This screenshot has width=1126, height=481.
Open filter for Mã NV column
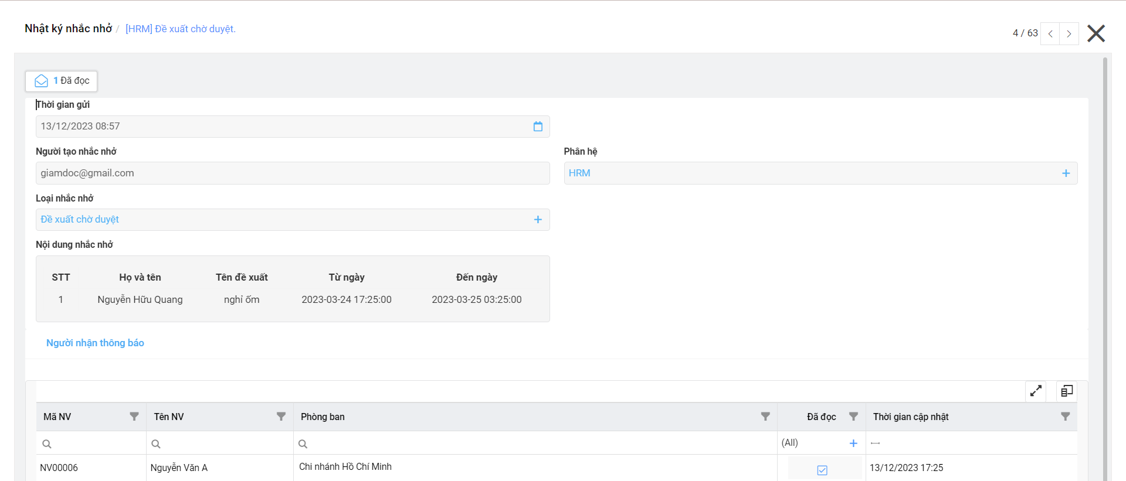[x=134, y=417]
